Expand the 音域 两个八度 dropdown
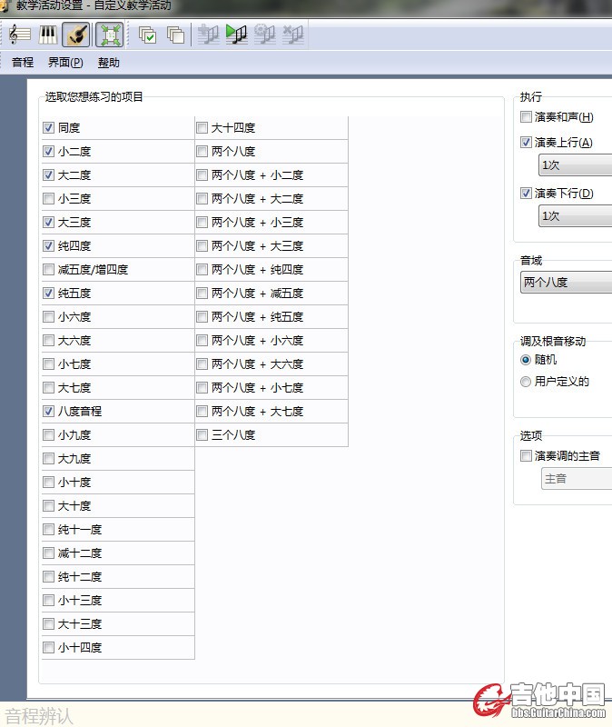This screenshot has height=727, width=612. coord(566,283)
